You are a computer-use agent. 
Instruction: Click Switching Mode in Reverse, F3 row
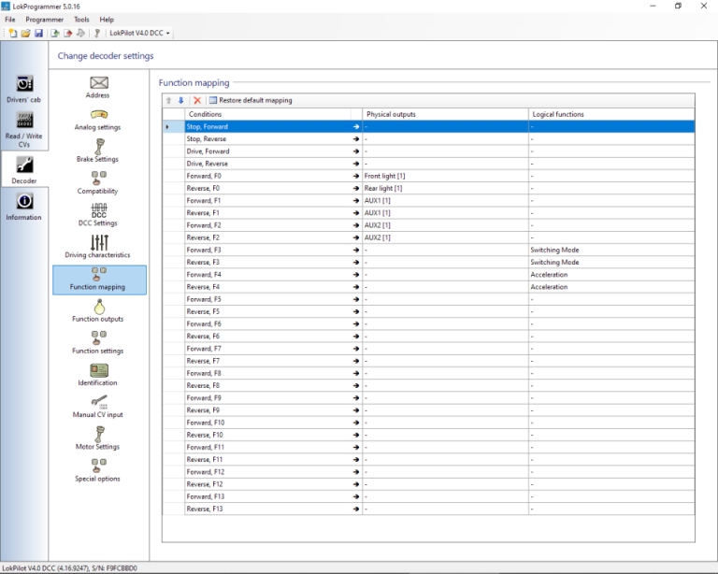611,263
